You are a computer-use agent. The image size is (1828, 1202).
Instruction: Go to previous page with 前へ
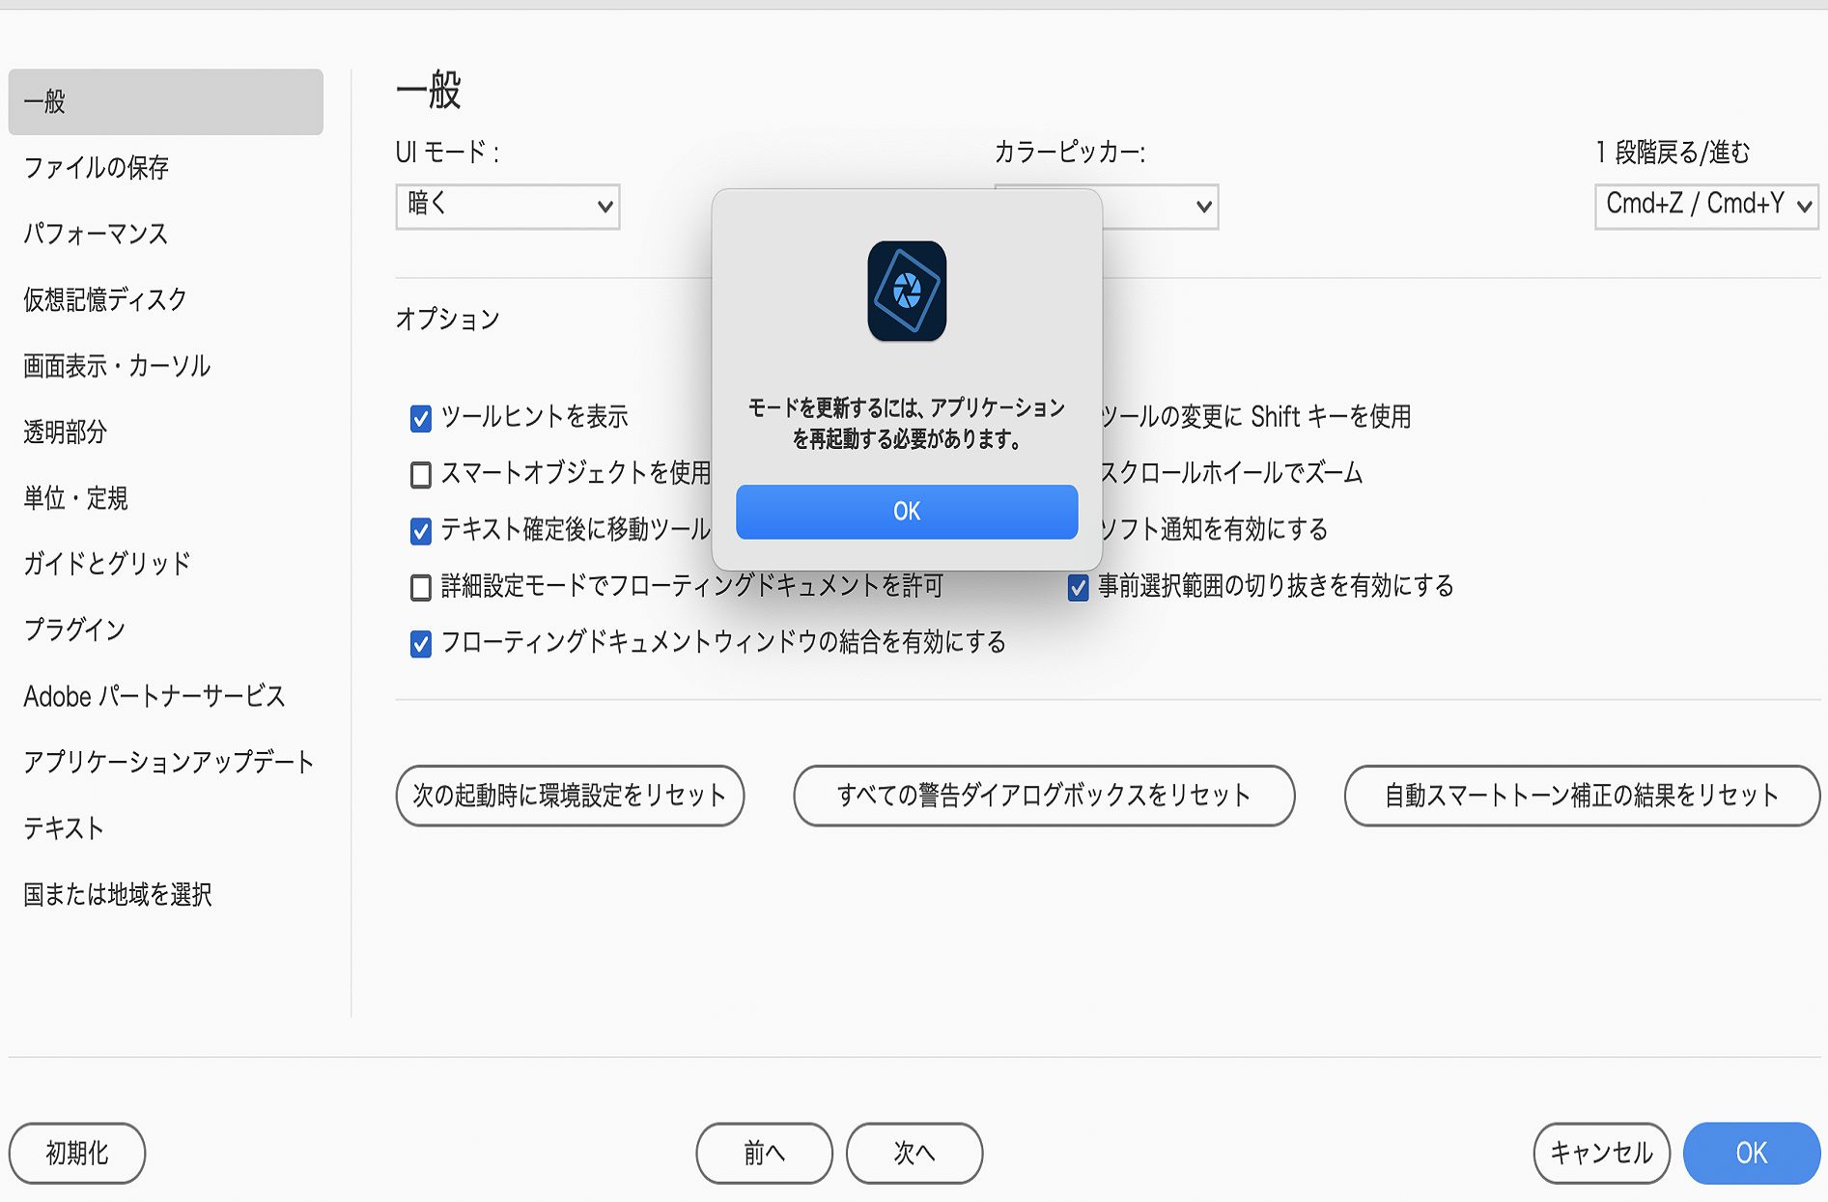tap(764, 1153)
